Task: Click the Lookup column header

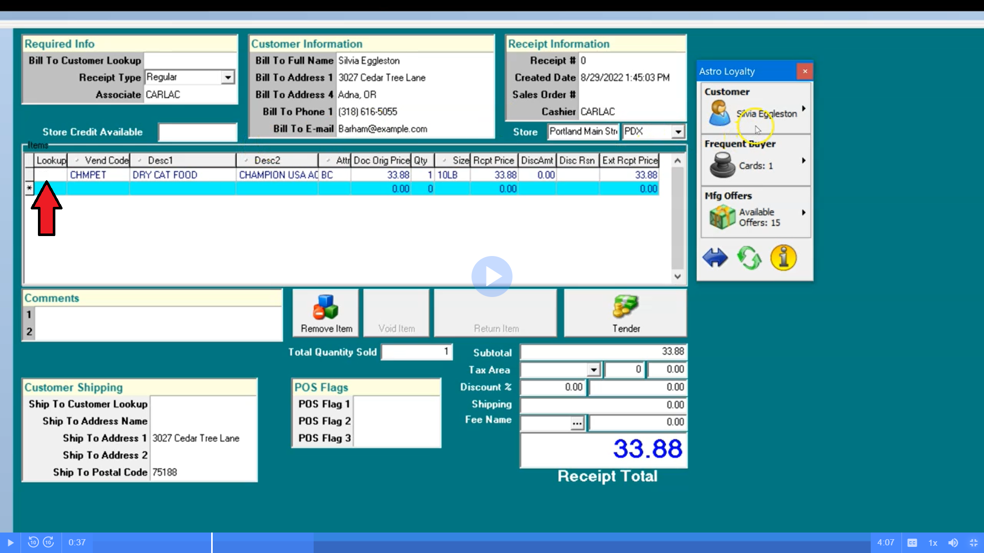Action: [51, 161]
